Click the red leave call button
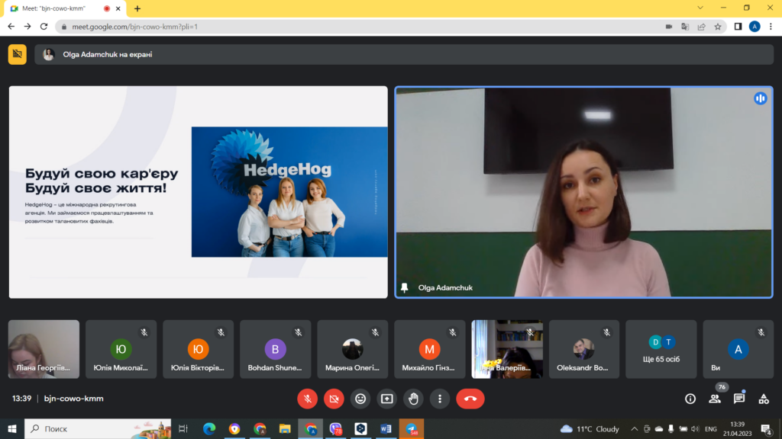This screenshot has width=782, height=439. (x=470, y=398)
